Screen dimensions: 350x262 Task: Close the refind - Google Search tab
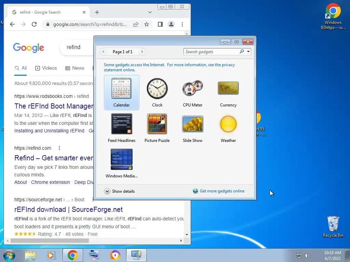click(84, 12)
